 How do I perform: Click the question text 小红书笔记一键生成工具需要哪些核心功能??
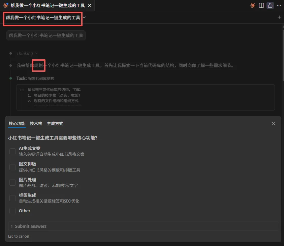tap(53, 138)
